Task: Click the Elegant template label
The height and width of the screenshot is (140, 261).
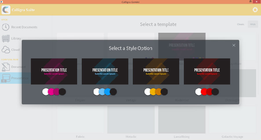Action: [x=80, y=100]
